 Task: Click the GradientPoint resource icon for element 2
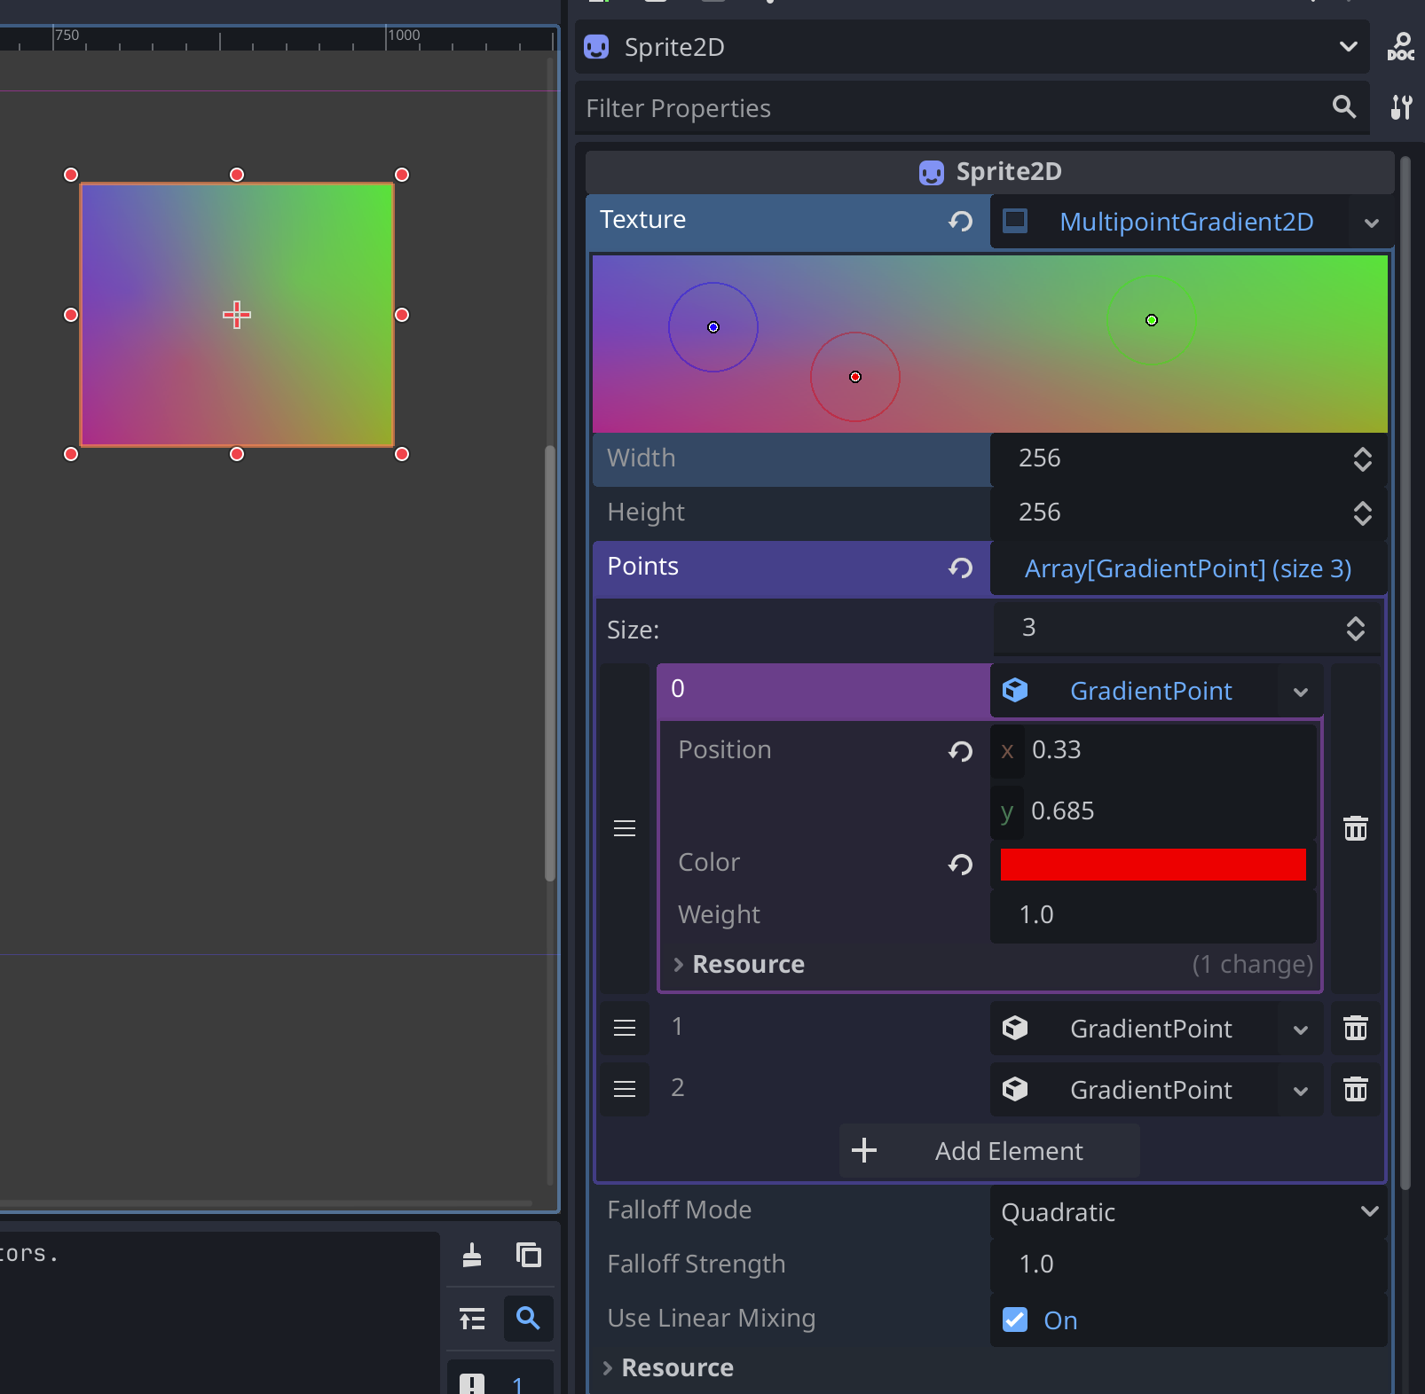(1015, 1089)
